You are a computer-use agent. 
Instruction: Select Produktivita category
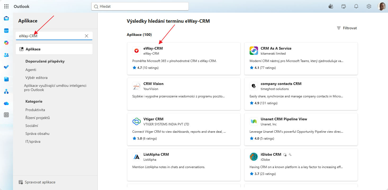pyautogui.click(x=35, y=110)
